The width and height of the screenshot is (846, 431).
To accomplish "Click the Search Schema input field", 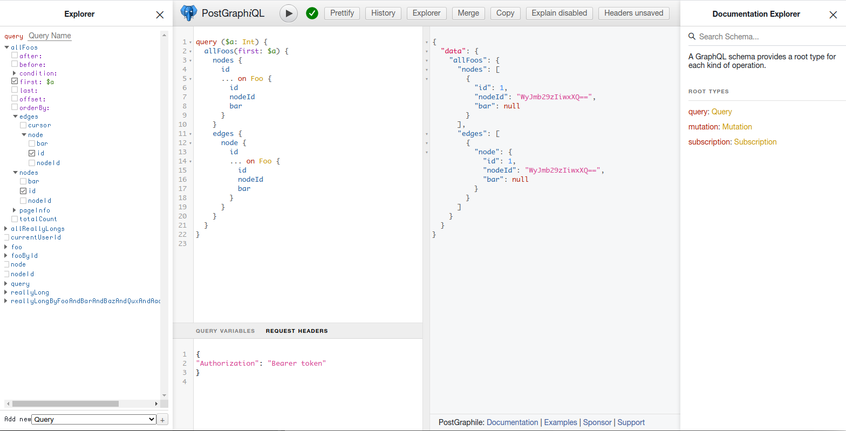I will (766, 37).
